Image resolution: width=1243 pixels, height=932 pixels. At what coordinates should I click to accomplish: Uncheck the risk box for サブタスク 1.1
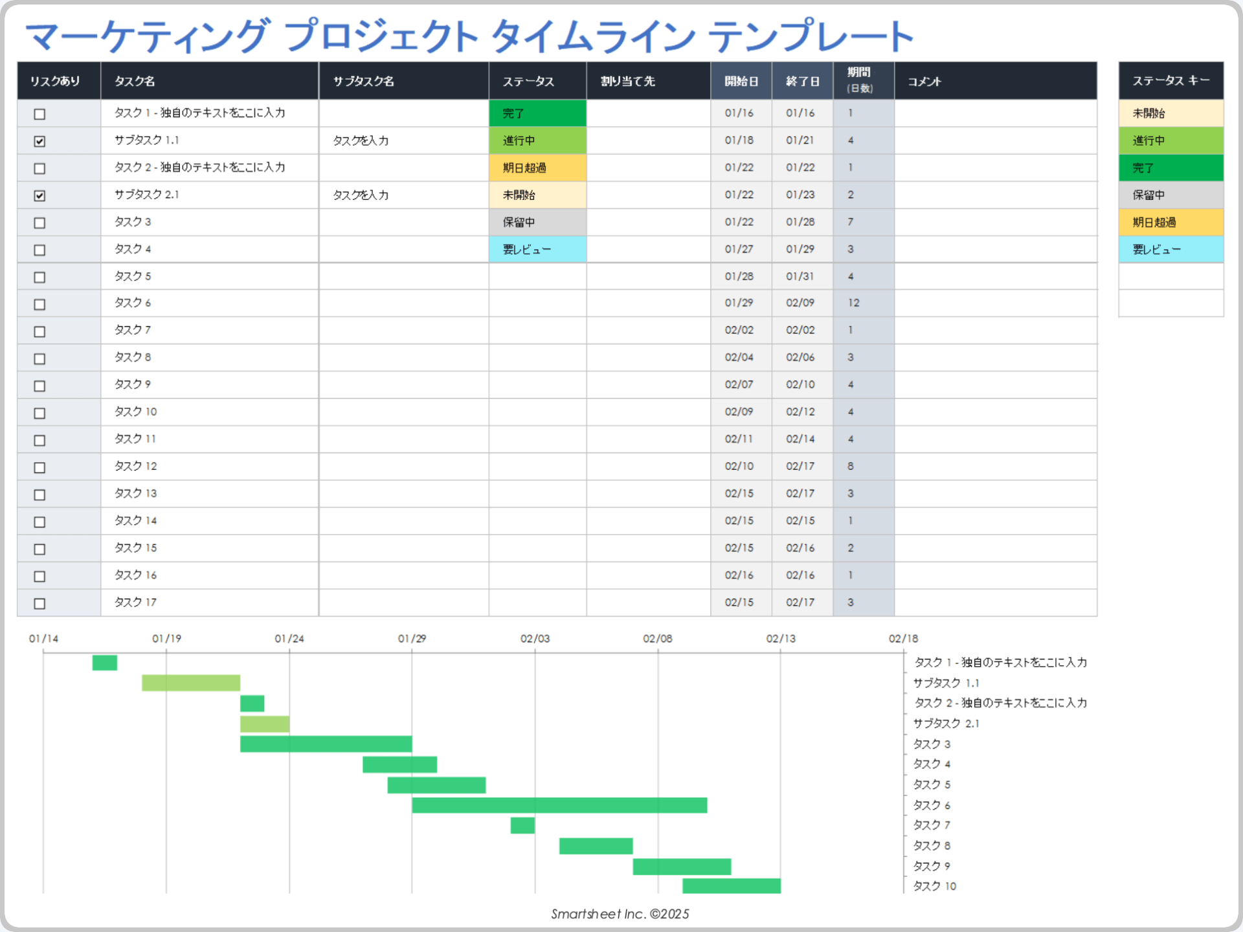pyautogui.click(x=39, y=141)
